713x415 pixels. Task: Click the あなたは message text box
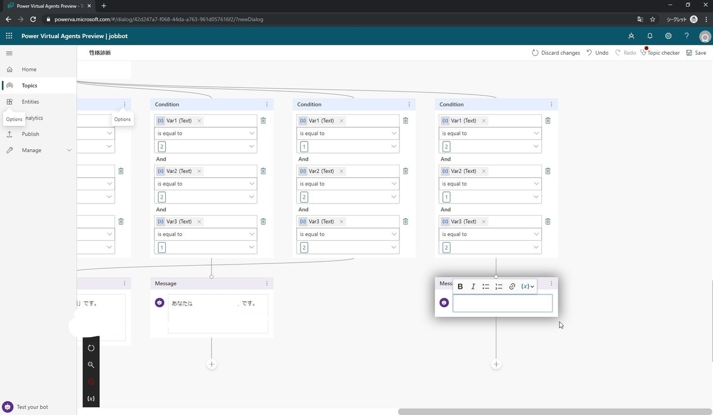218,313
